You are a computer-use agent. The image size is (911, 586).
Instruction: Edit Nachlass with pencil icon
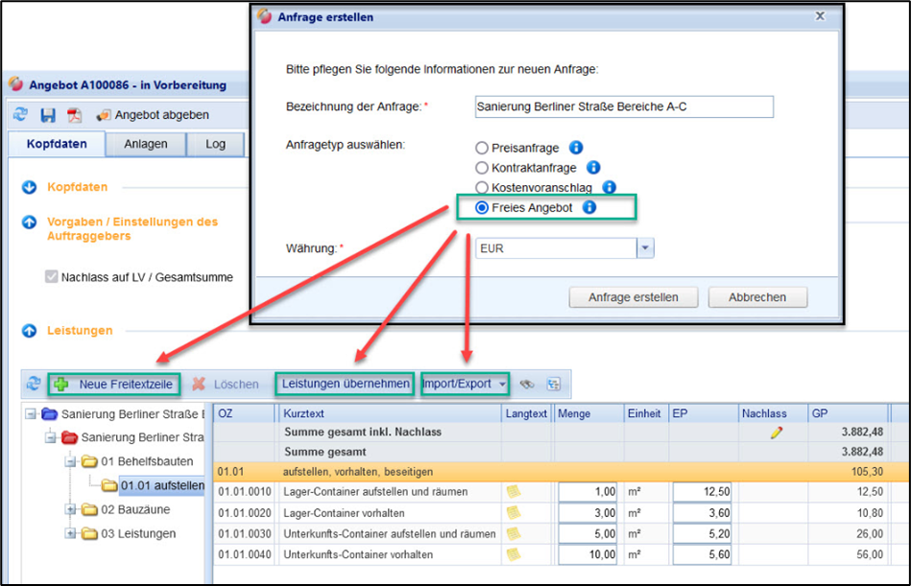click(776, 433)
